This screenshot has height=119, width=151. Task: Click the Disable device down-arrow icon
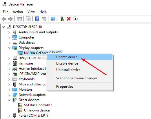[x=75, y=19]
